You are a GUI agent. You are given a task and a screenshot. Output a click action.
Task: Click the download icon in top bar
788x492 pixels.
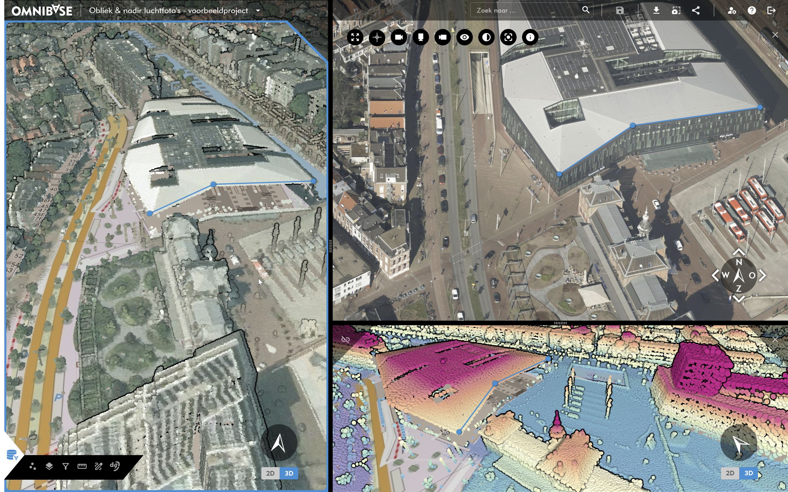click(x=656, y=10)
